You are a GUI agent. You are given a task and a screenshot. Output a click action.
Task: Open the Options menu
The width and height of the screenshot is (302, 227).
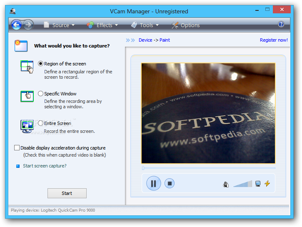tap(185, 25)
